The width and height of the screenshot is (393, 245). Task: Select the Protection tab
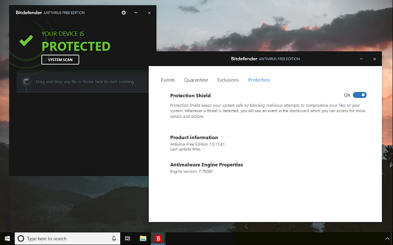tap(259, 80)
